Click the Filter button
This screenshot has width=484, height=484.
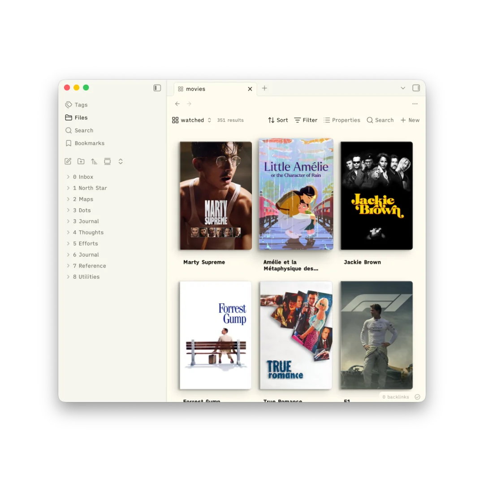306,120
